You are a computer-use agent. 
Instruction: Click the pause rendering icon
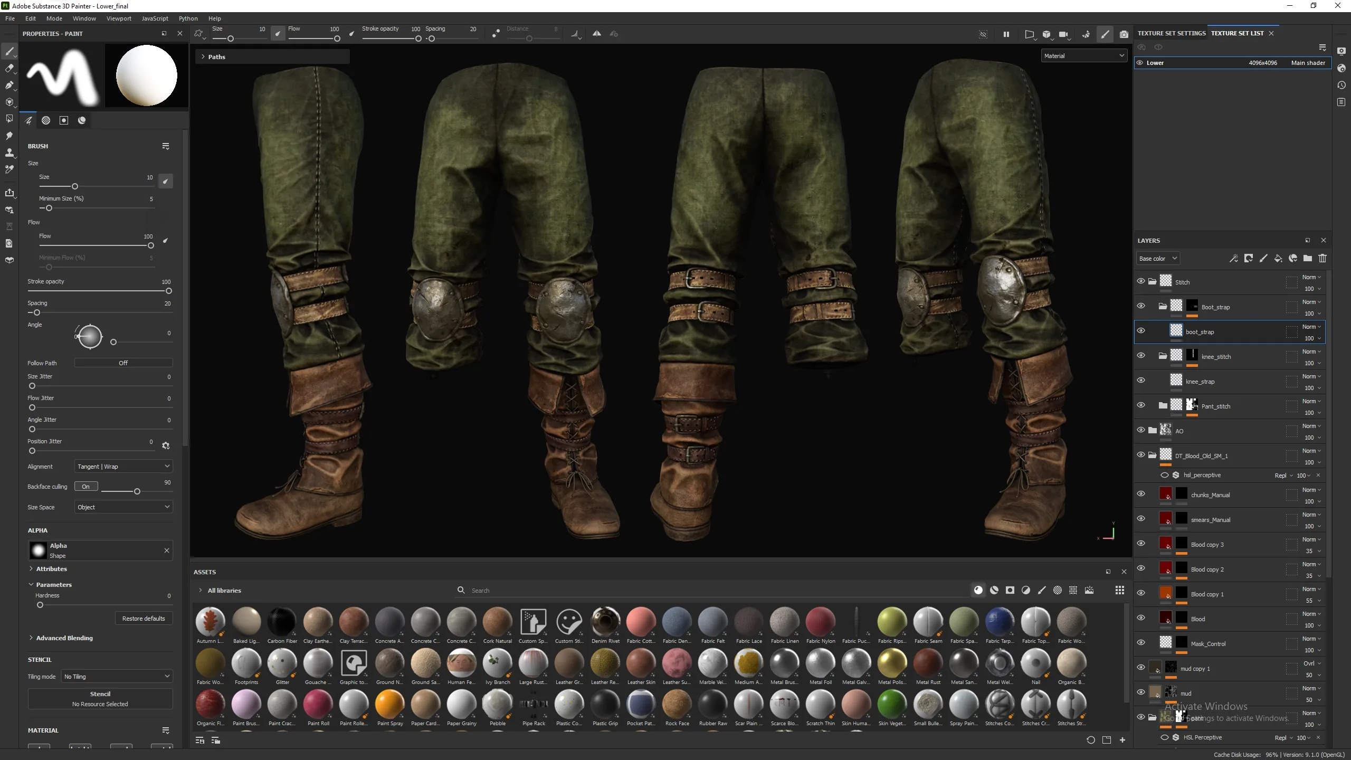point(1006,34)
